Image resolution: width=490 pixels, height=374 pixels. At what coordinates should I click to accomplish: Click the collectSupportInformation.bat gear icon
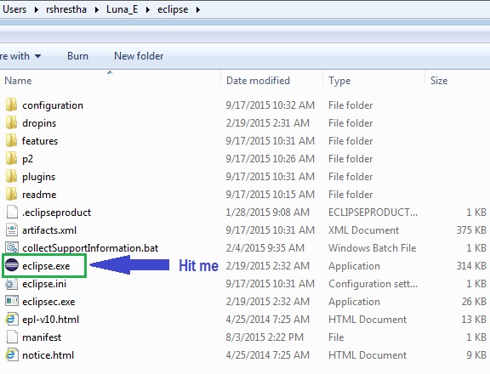click(x=12, y=247)
